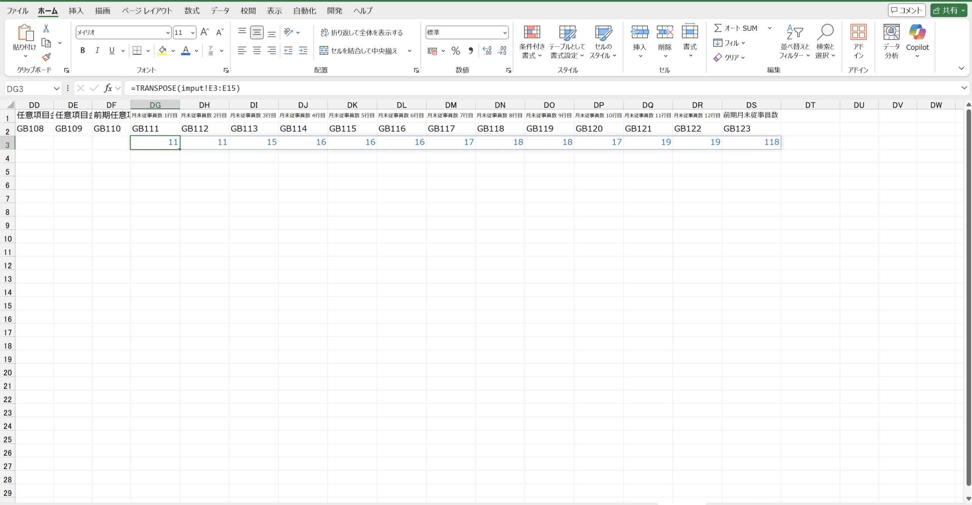Toggle Italic formatting
Viewport: 972px width, 505px height.
point(97,50)
